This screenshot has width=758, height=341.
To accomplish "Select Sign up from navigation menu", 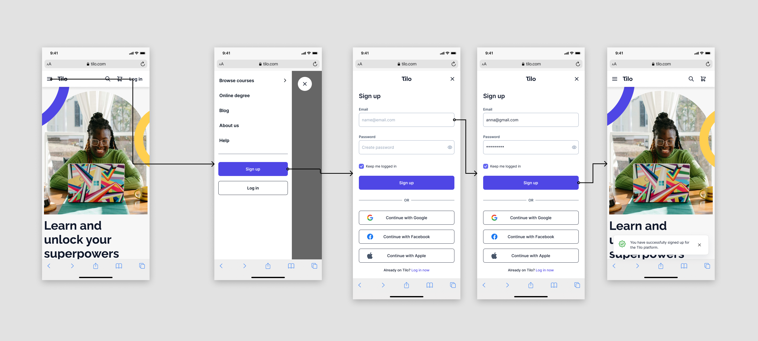I will click(253, 169).
